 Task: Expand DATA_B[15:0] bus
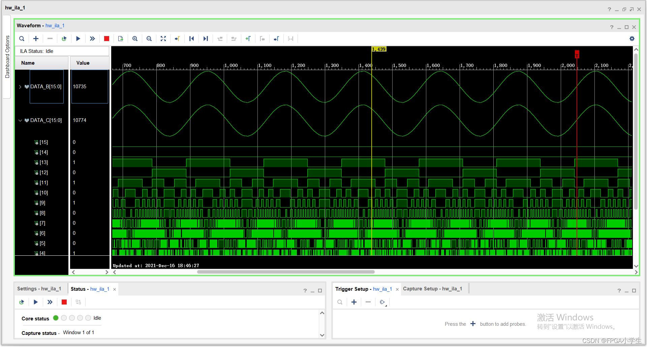pos(20,87)
